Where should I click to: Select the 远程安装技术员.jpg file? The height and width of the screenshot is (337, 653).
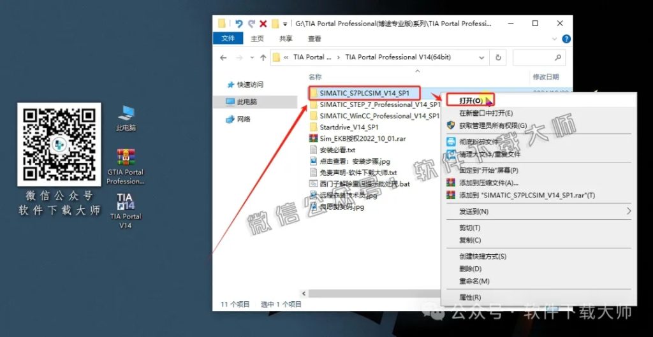pyautogui.click(x=343, y=195)
